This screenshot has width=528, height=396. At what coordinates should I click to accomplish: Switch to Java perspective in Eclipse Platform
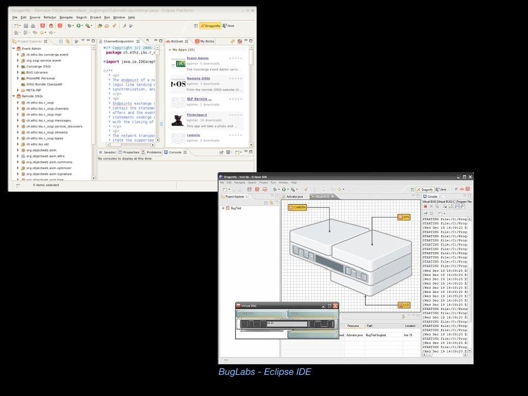(x=228, y=26)
